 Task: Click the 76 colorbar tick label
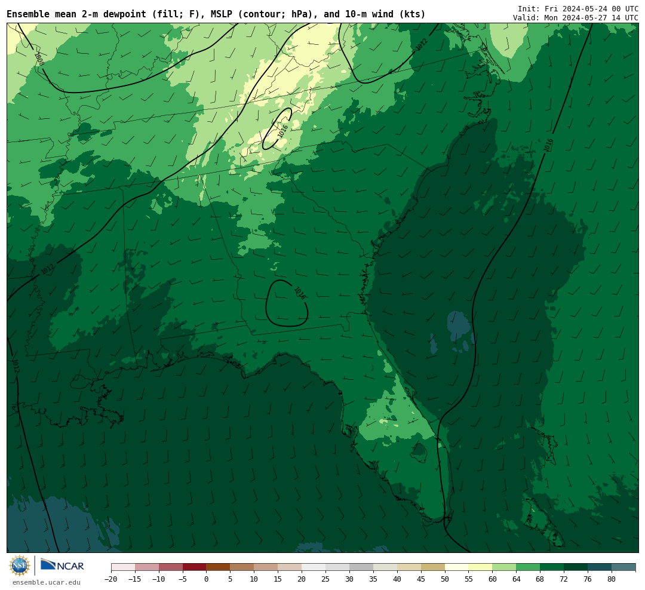pyautogui.click(x=588, y=579)
